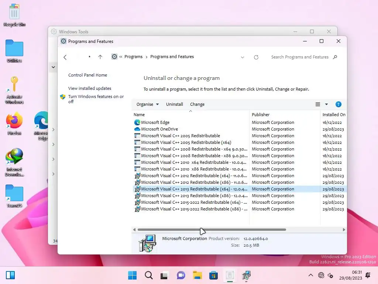Click the scrollbar left arrow
Image resolution: width=378 pixels, height=284 pixels.
pyautogui.click(x=134, y=230)
